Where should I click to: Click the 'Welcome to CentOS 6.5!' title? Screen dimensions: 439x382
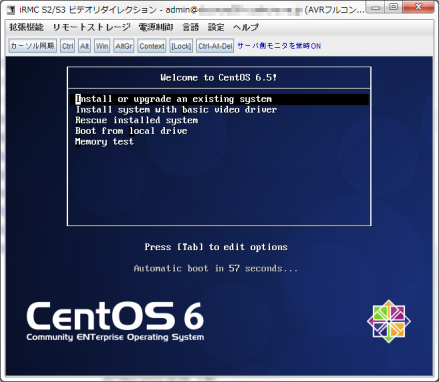(219, 78)
